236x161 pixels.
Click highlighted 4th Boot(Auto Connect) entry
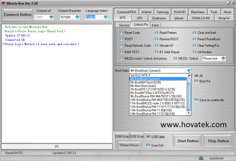coord(158,79)
